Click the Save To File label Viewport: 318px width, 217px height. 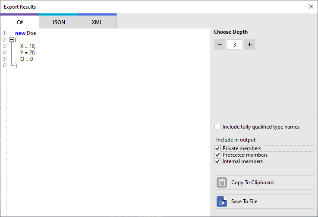[x=244, y=201]
